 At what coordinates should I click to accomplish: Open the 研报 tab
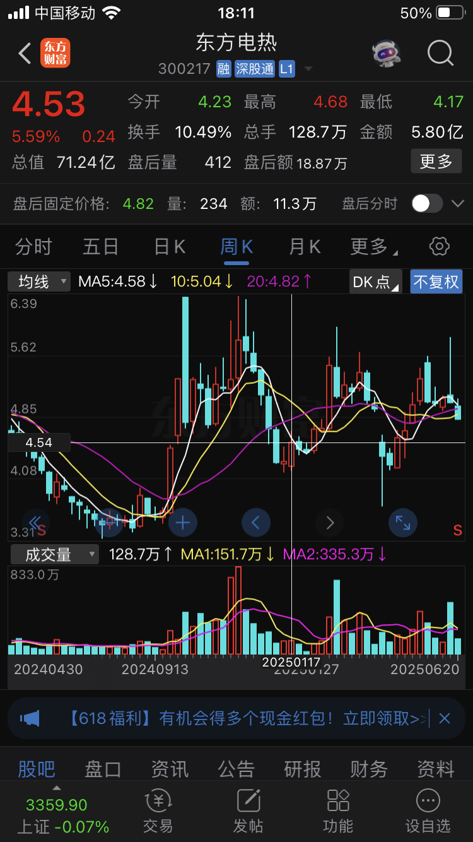click(303, 769)
